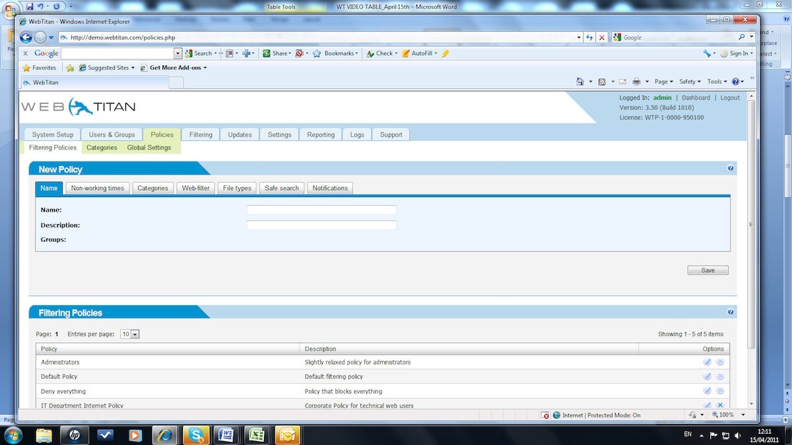The height and width of the screenshot is (445, 792).
Task: Delete the Deny everything policy icon
Action: 720,391
